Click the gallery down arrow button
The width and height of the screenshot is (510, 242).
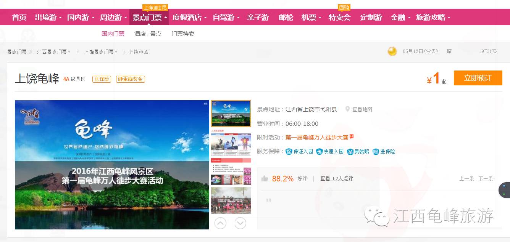(240, 223)
